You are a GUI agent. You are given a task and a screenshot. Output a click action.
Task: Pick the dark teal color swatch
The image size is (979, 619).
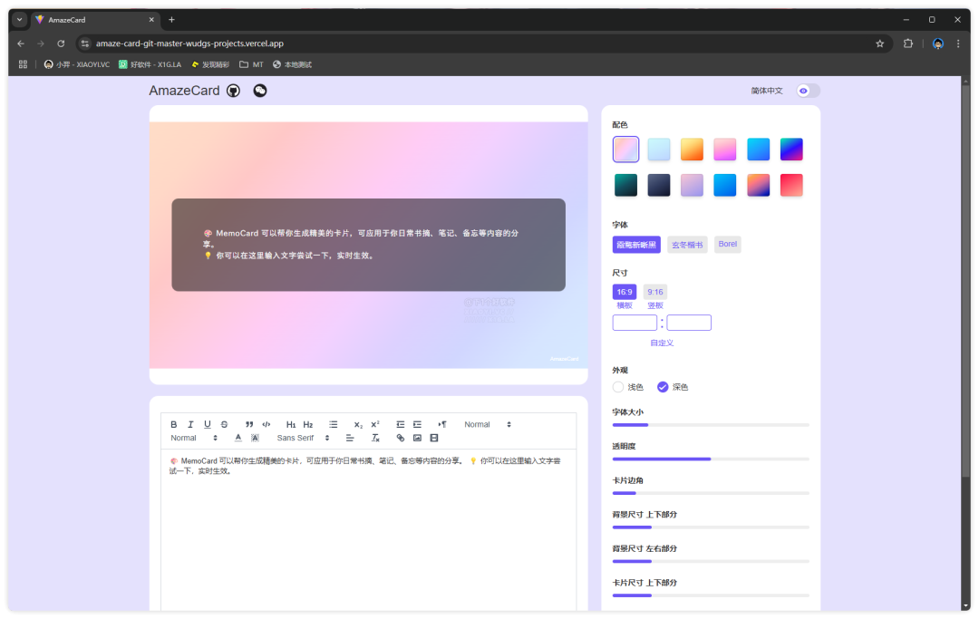(x=625, y=185)
